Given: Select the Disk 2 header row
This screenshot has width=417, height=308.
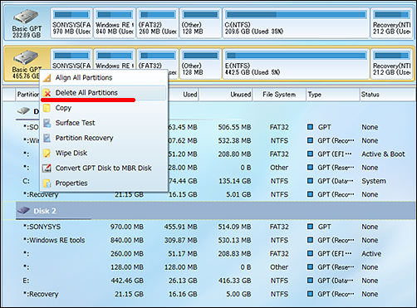Looking at the screenshot, I should tap(215, 211).
